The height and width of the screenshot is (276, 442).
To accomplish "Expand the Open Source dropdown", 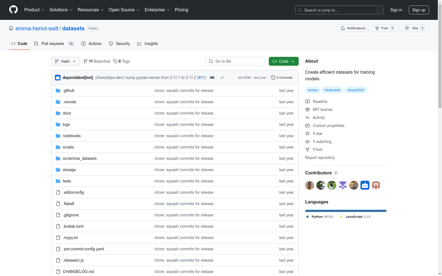I will 124,10.
